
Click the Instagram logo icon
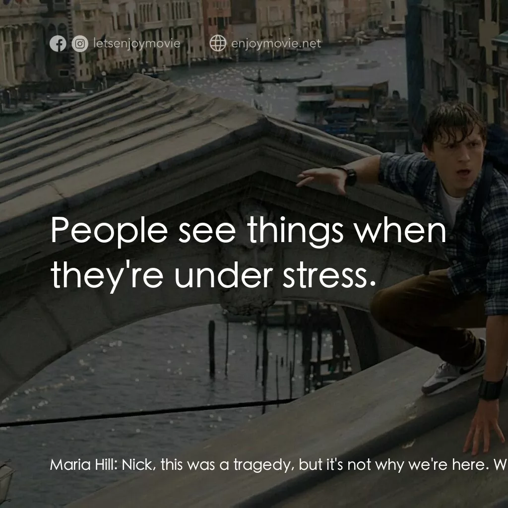point(79,44)
